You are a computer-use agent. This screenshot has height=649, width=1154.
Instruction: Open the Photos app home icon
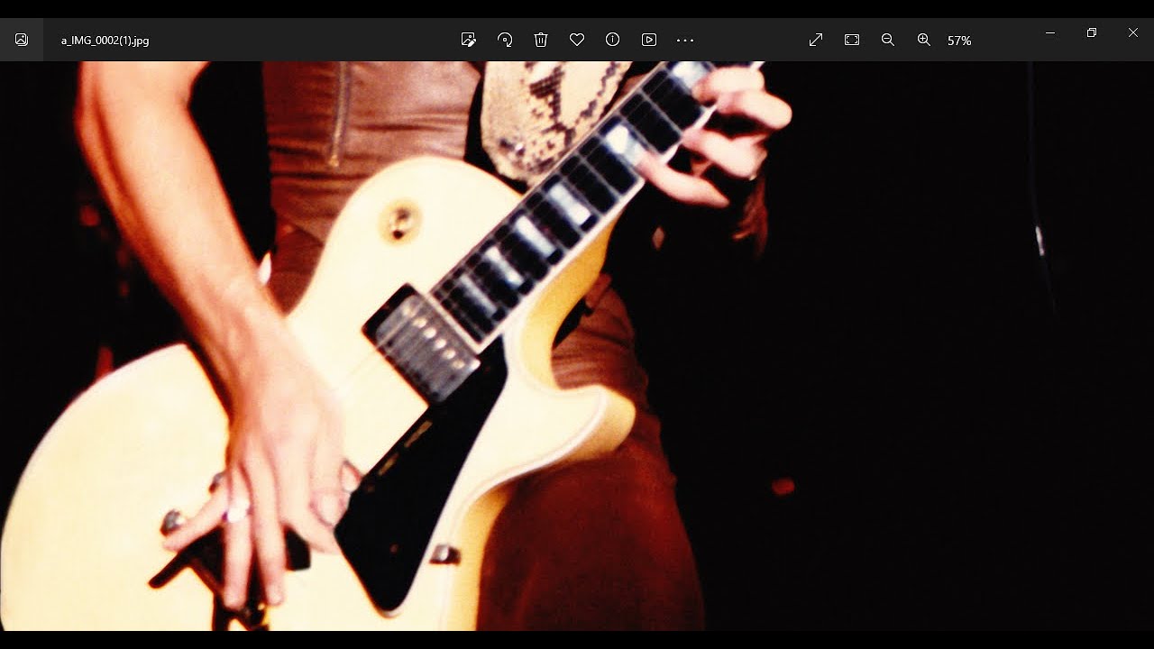pos(22,40)
